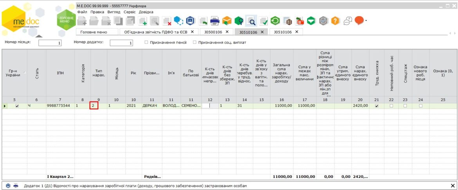Click the orange open box icon
Screen dimensions: 458x190
click(227, 21)
